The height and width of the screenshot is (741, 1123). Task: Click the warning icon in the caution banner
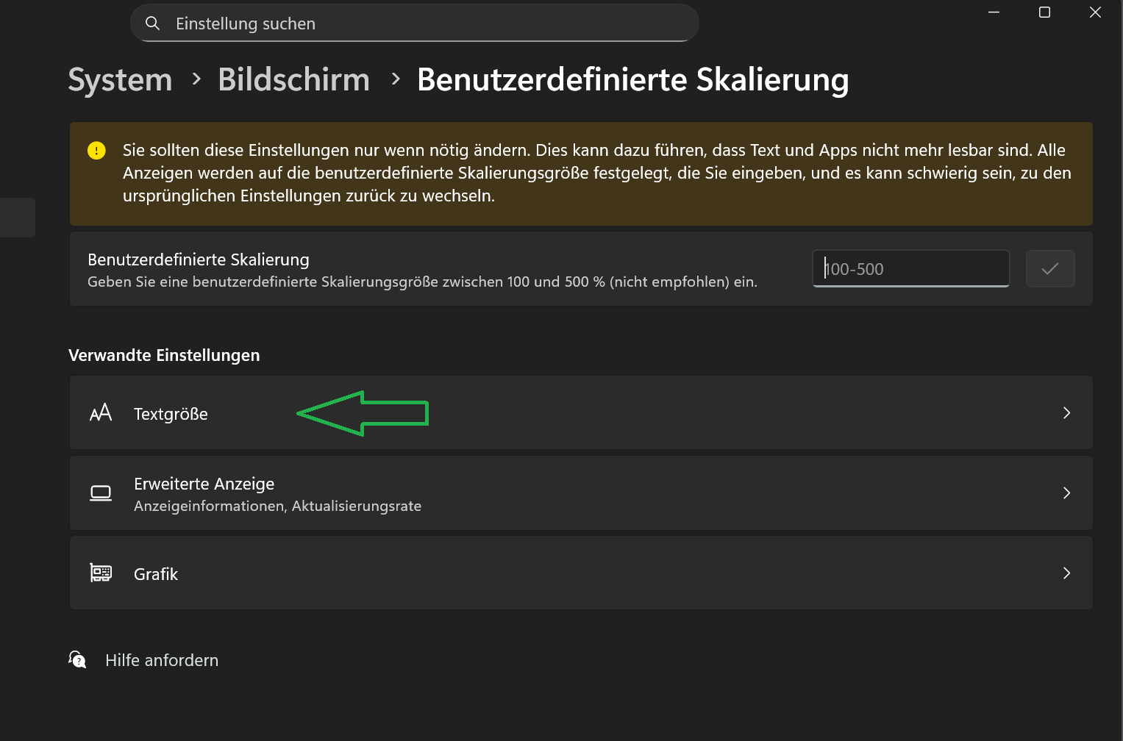point(96,150)
